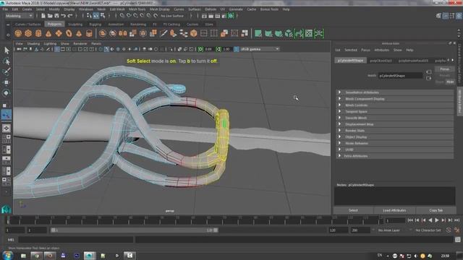Expand the Extra Attributes section
This screenshot has width=463, height=260.
(x=395, y=156)
